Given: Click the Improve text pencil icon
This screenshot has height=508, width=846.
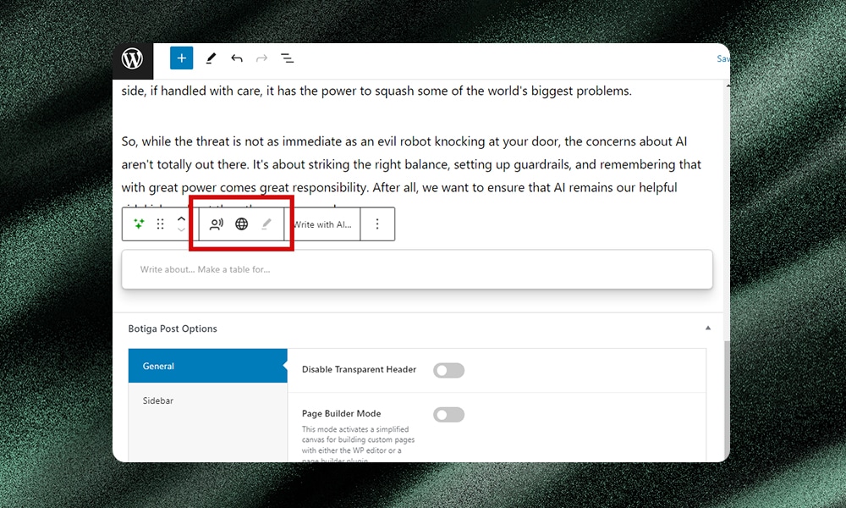Looking at the screenshot, I should 266,224.
